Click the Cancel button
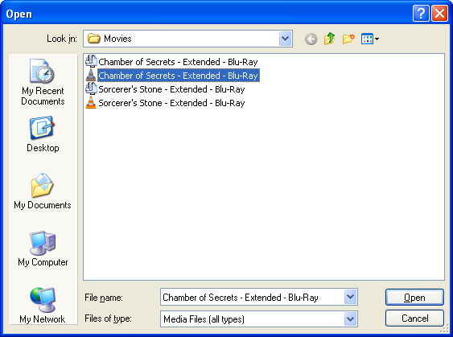The image size is (453, 337). click(414, 319)
